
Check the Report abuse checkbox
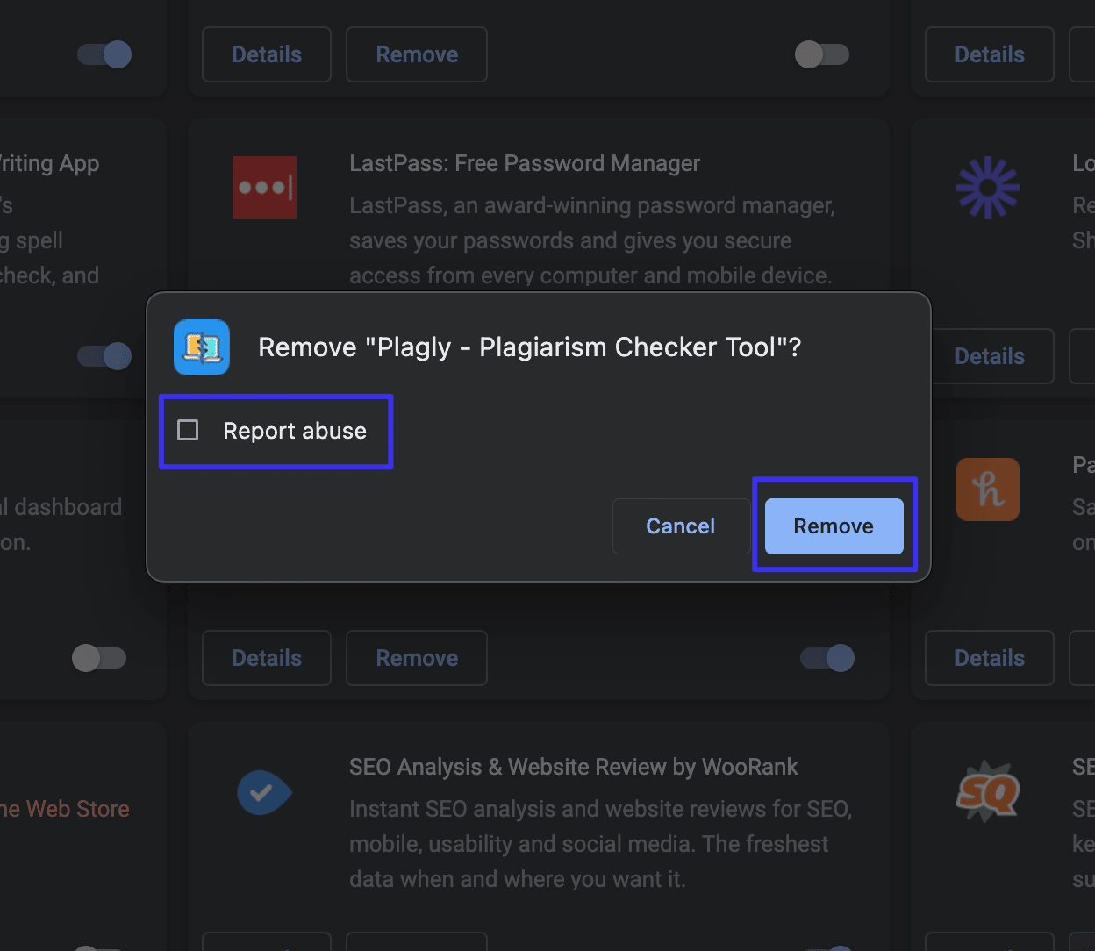click(x=188, y=430)
